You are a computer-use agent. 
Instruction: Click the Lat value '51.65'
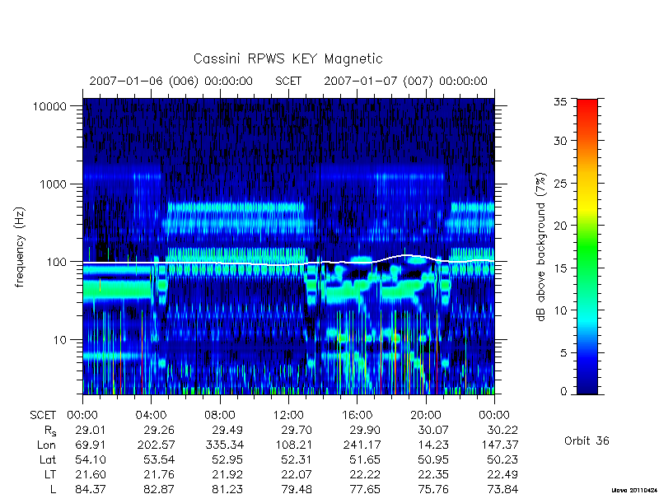point(365,460)
